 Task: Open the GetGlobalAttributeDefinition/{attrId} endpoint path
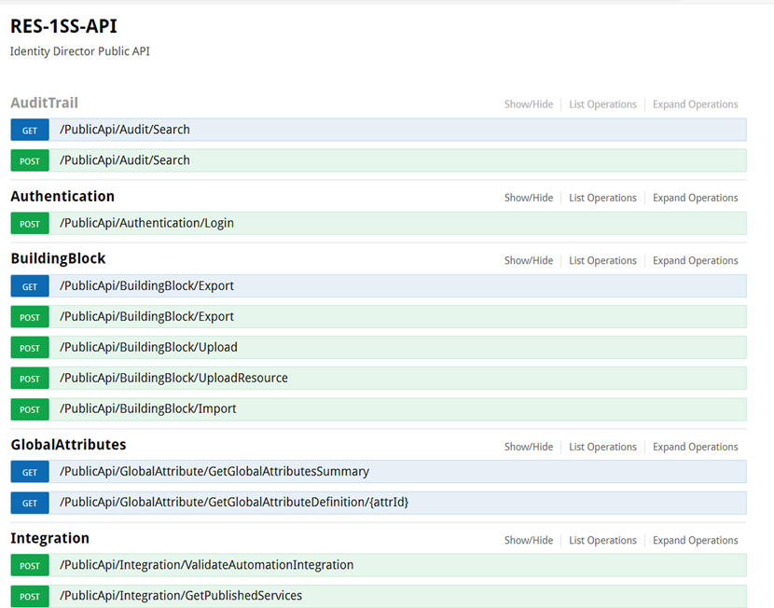(234, 503)
